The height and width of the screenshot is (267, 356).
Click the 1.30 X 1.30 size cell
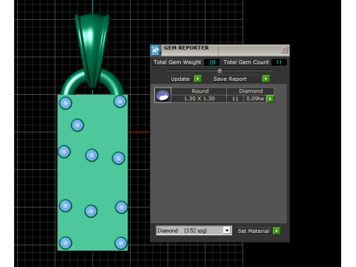tap(200, 99)
